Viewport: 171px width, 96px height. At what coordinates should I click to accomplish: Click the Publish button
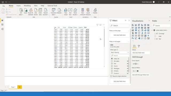point(95,11)
